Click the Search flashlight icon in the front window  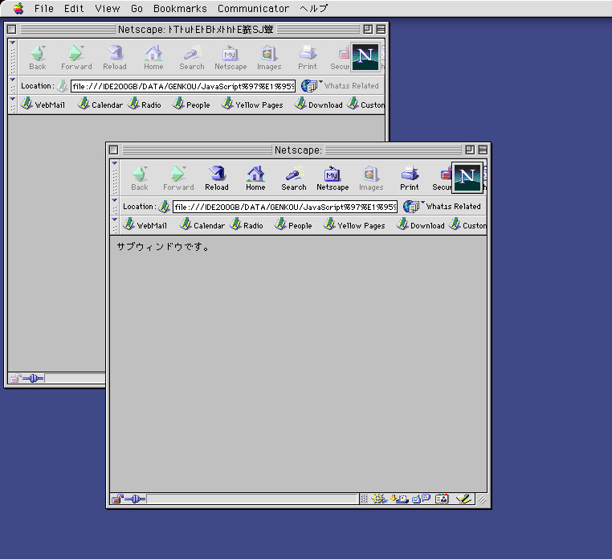point(293,178)
